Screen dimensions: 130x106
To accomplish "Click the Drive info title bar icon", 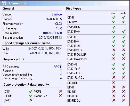I will click(x=4, y=3).
